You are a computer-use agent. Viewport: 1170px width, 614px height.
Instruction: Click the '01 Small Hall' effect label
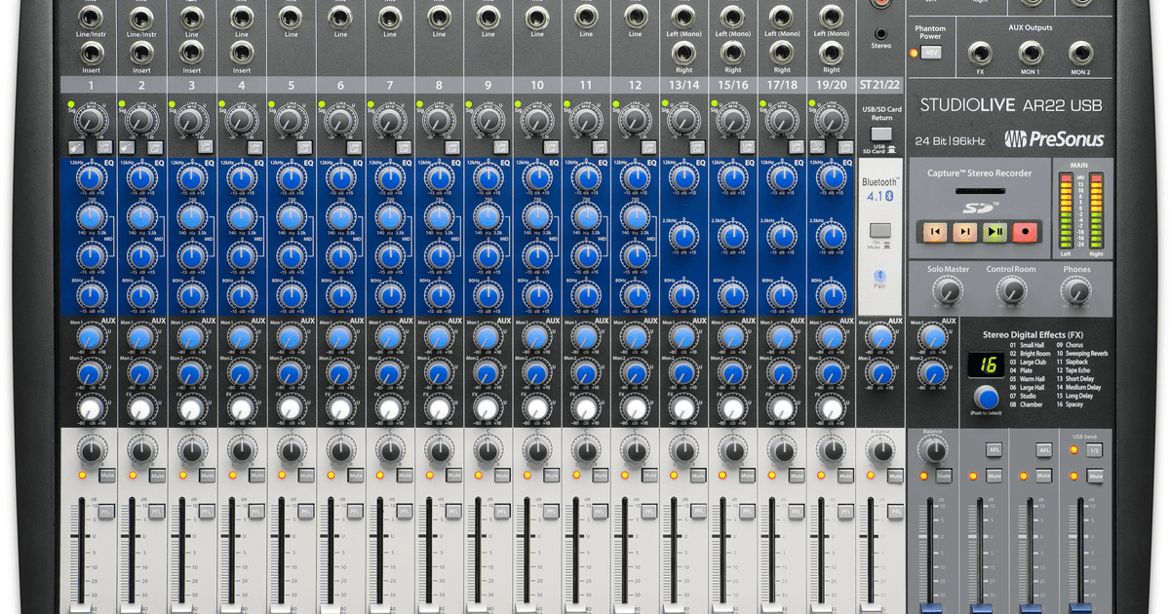1027,345
